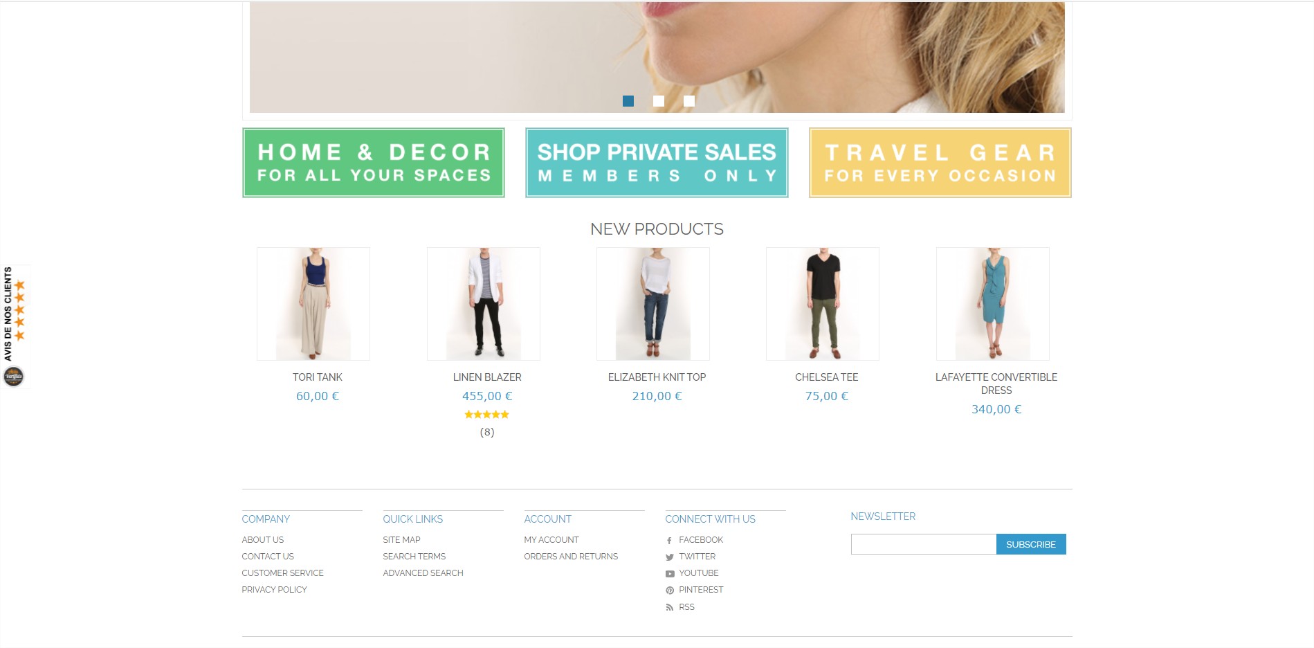Click the Linen Blazer star rating
The width and height of the screenshot is (1314, 648).
[x=487, y=415]
